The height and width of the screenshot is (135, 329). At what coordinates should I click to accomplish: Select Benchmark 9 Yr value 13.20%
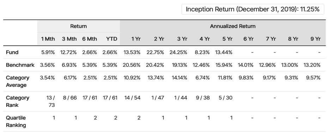pos(312,65)
